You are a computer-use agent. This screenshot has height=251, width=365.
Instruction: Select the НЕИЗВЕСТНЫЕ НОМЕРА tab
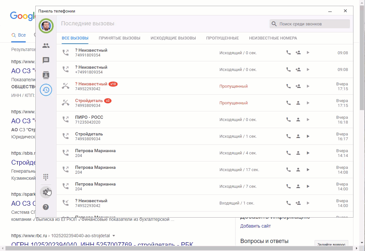[x=273, y=38]
